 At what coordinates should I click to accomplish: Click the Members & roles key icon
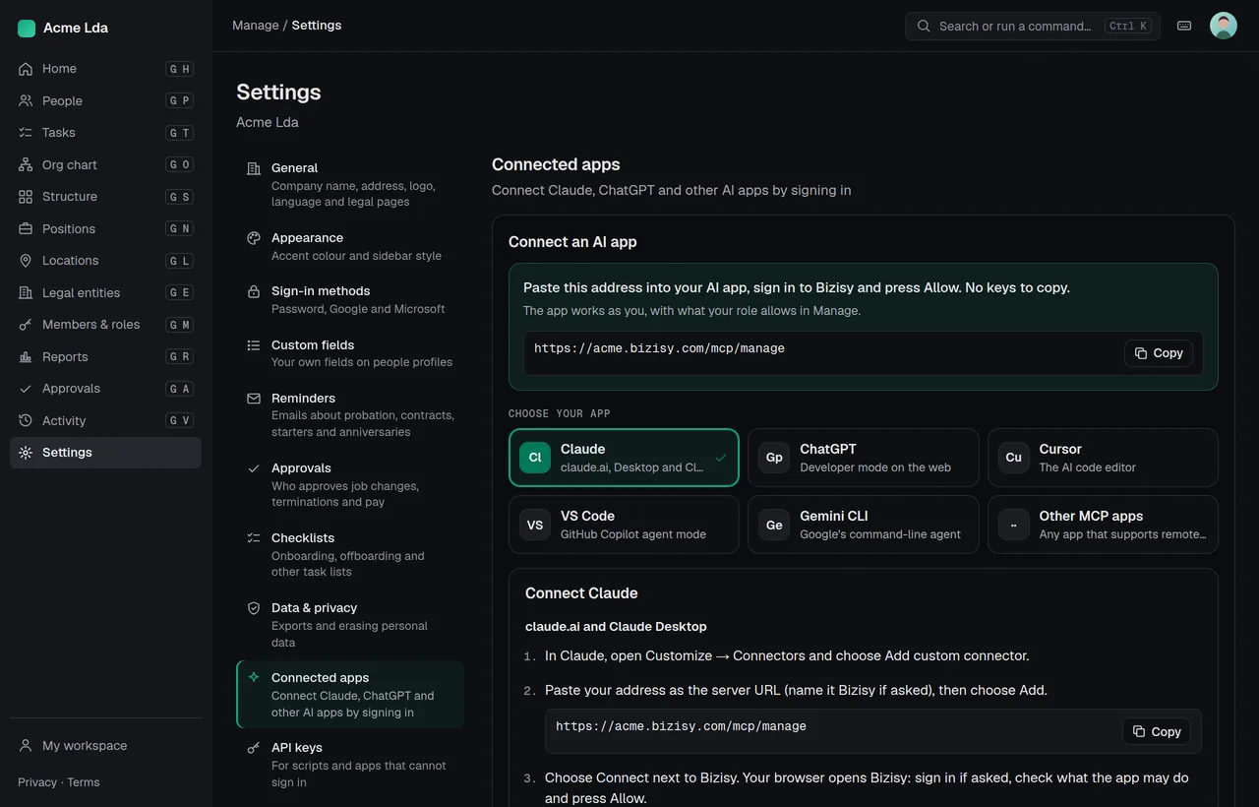26,325
